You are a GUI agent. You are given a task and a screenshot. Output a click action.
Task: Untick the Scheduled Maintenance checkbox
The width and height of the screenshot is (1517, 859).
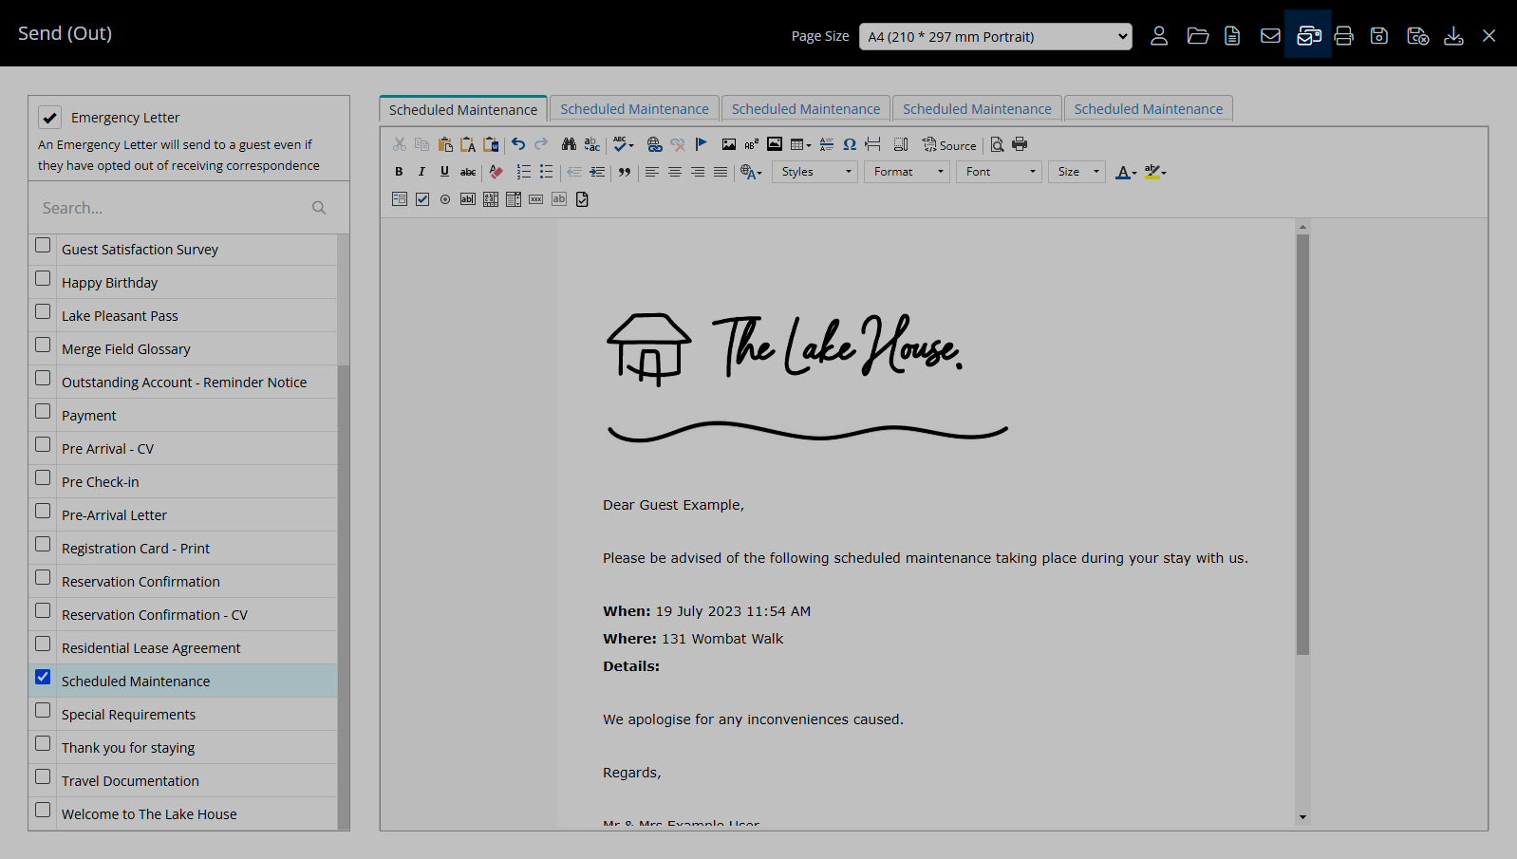[x=43, y=678]
